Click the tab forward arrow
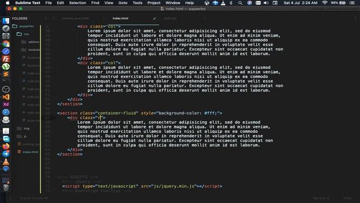 point(53,19)
